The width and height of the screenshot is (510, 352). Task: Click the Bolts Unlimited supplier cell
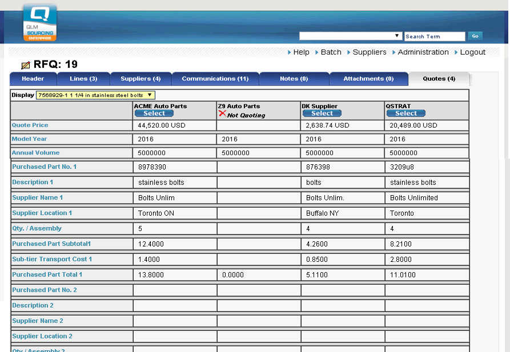tap(413, 198)
